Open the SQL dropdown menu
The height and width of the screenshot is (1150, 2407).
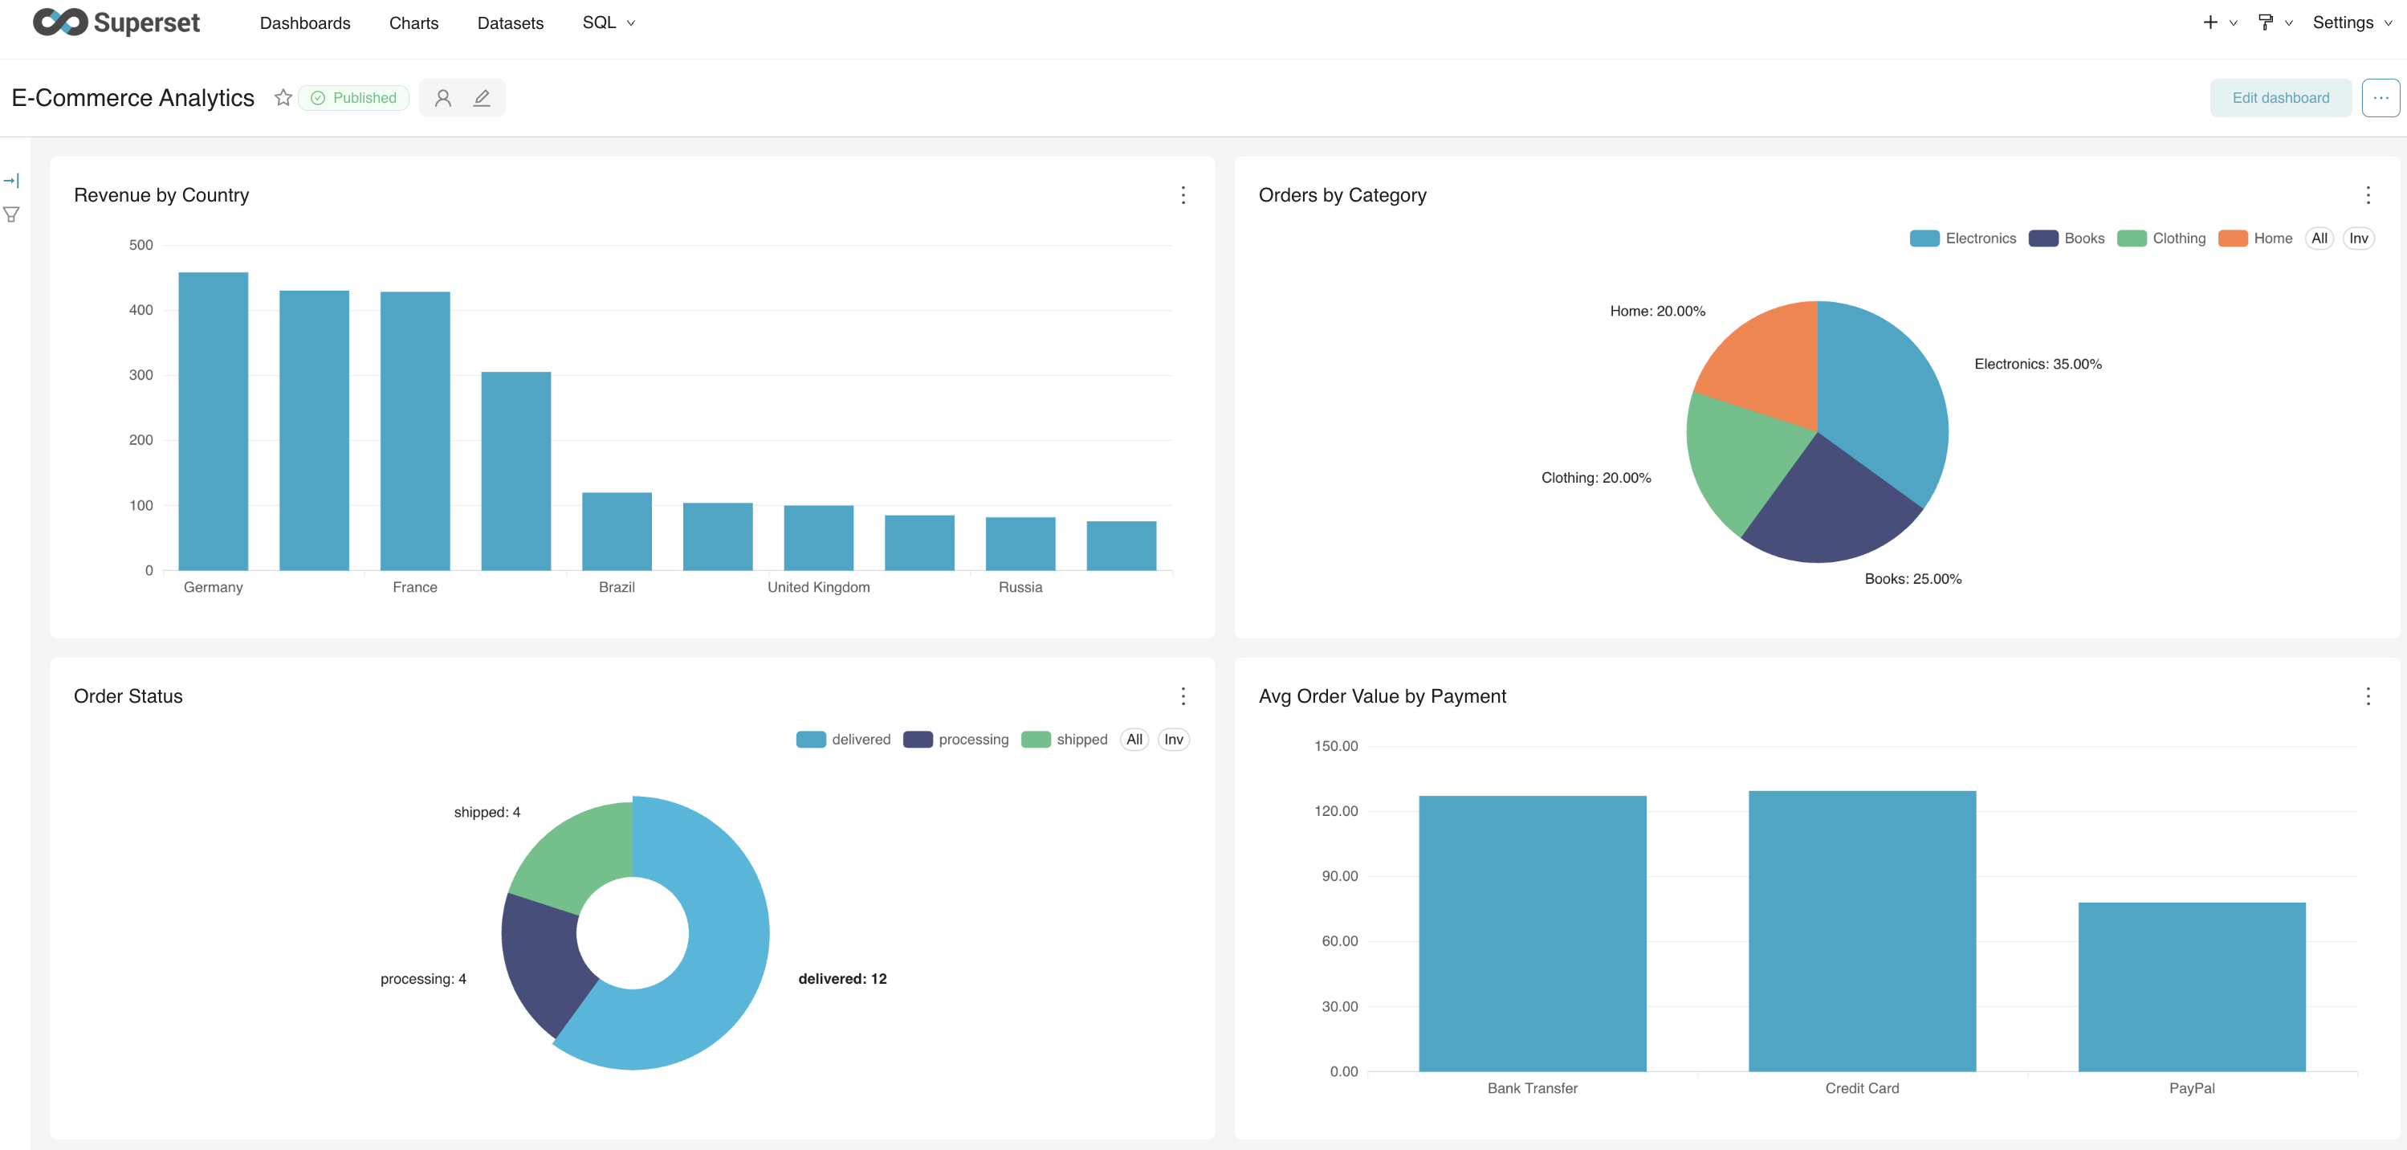[609, 22]
